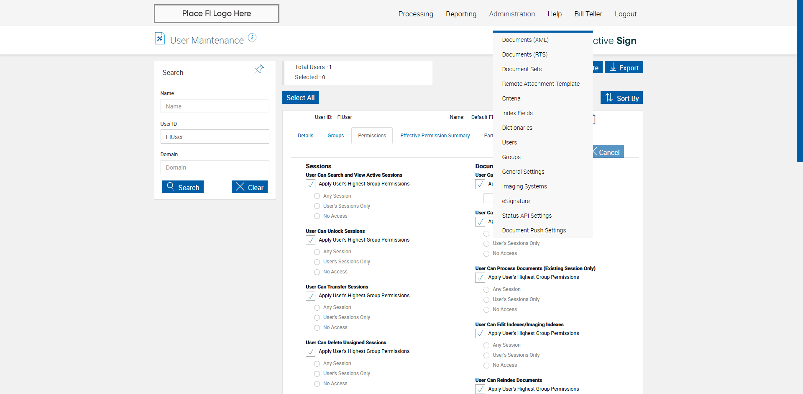The width and height of the screenshot is (803, 394).
Task: Open the Administration menu
Action: coord(512,14)
